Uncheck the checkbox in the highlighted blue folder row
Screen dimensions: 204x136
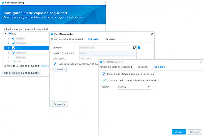[x=14, y=48]
